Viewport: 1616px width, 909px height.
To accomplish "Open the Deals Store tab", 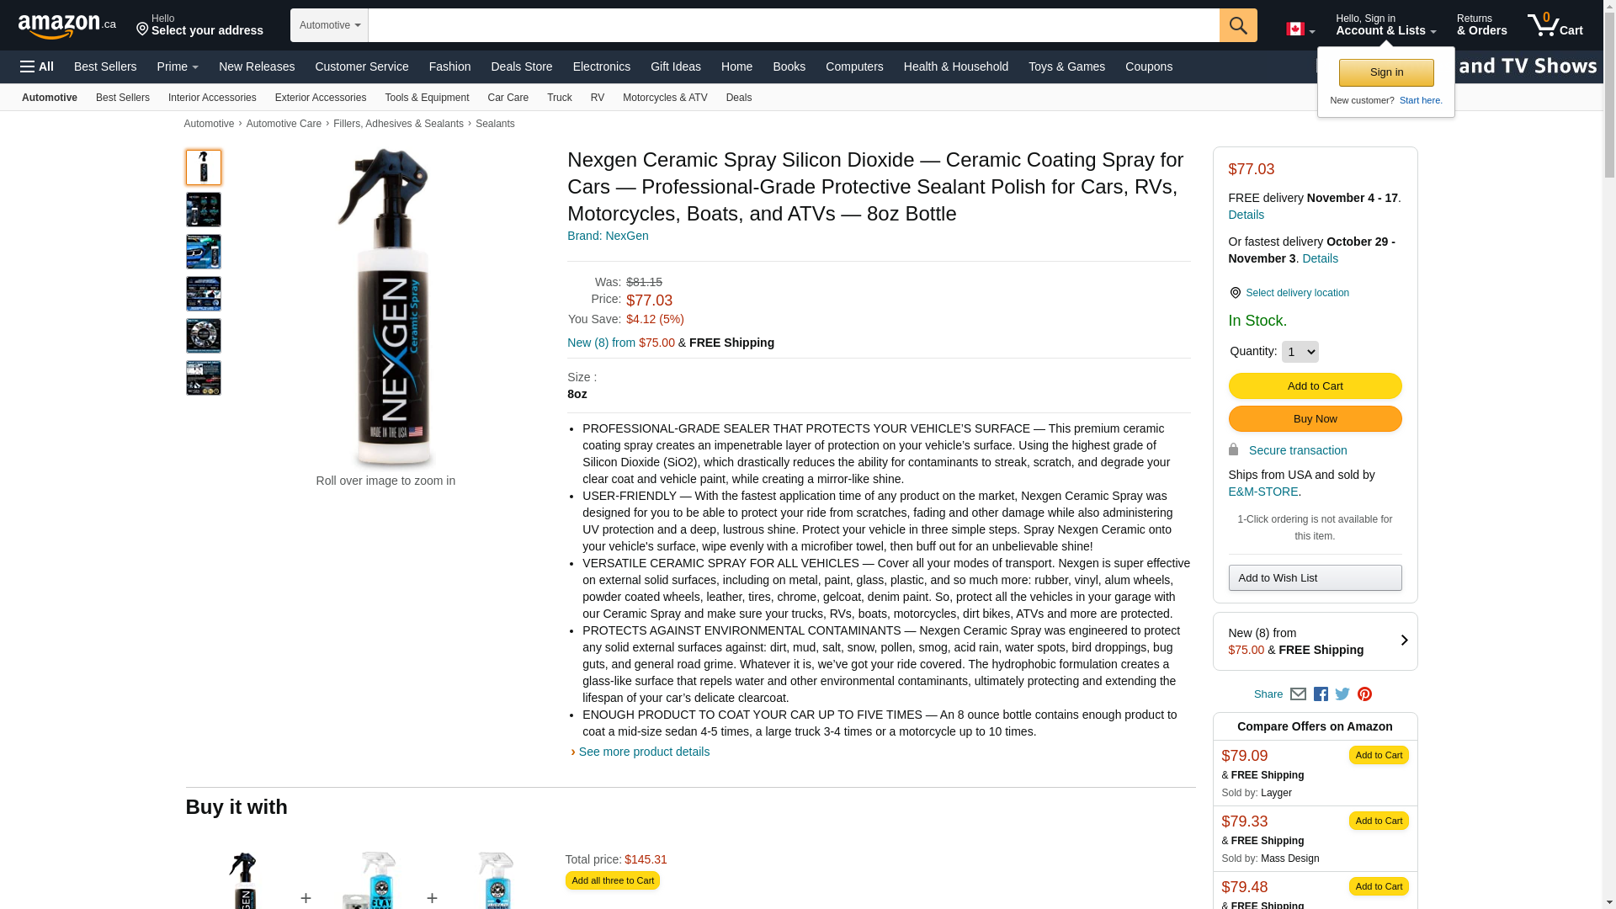I will point(521,66).
